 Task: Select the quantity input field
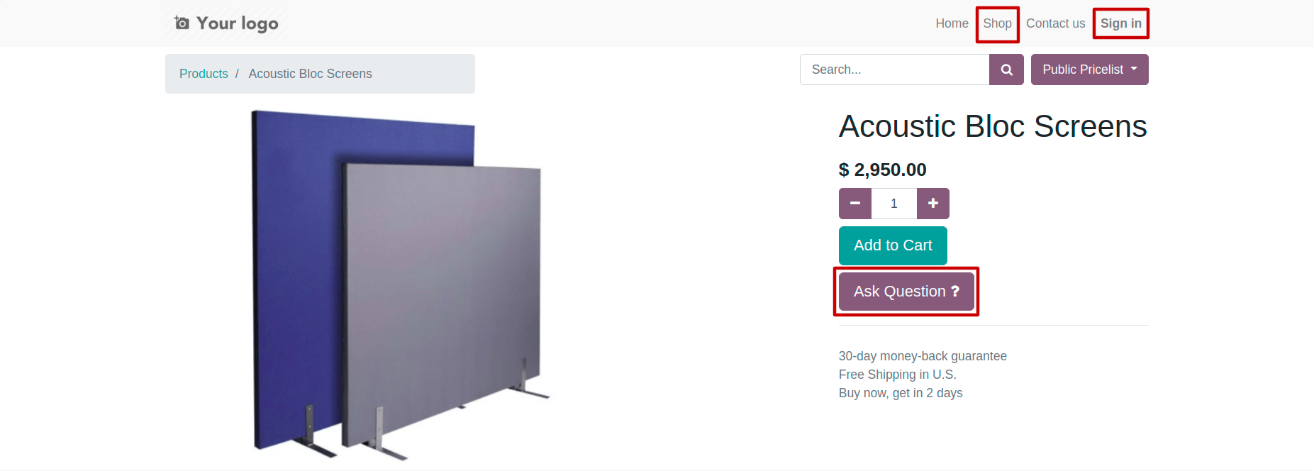tap(894, 204)
